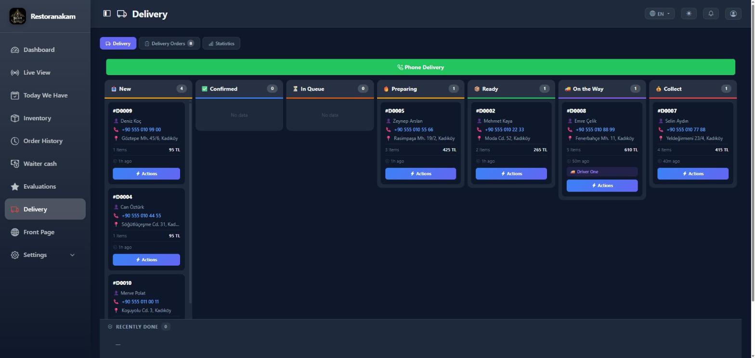Open Actions for order #D0004
This screenshot has width=755, height=358.
tap(146, 260)
